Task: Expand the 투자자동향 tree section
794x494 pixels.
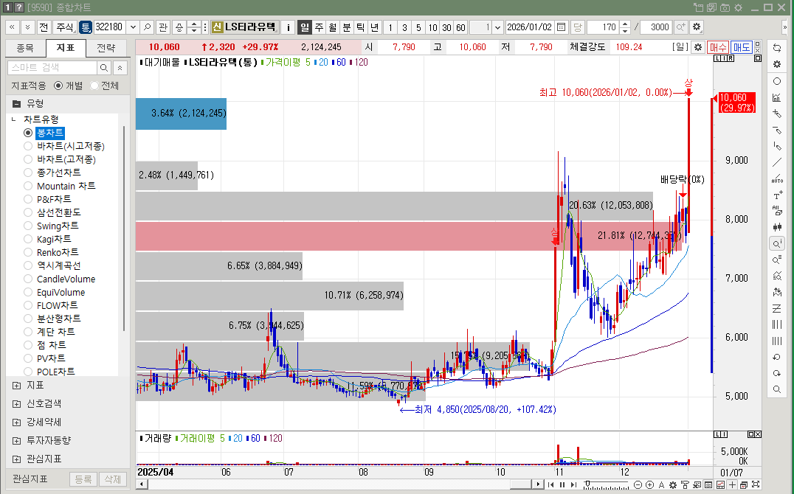Action: [17, 441]
